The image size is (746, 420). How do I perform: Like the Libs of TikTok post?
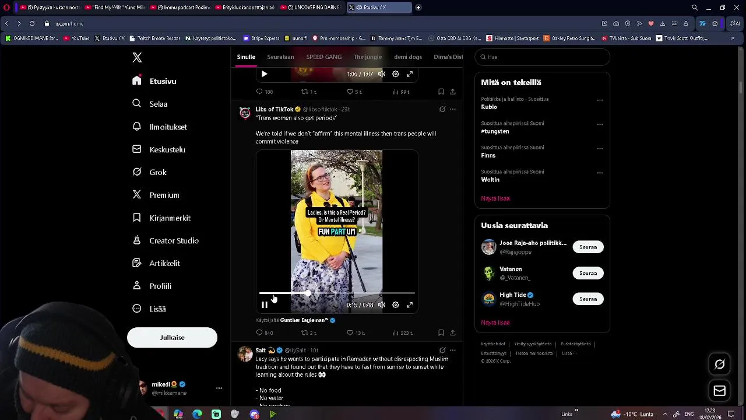(356, 332)
